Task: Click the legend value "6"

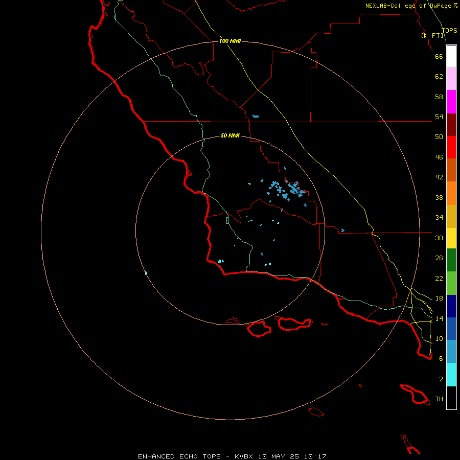Action: [441, 359]
